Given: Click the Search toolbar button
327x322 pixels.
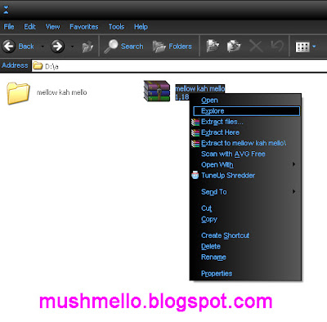Looking at the screenshot, I should (123, 47).
